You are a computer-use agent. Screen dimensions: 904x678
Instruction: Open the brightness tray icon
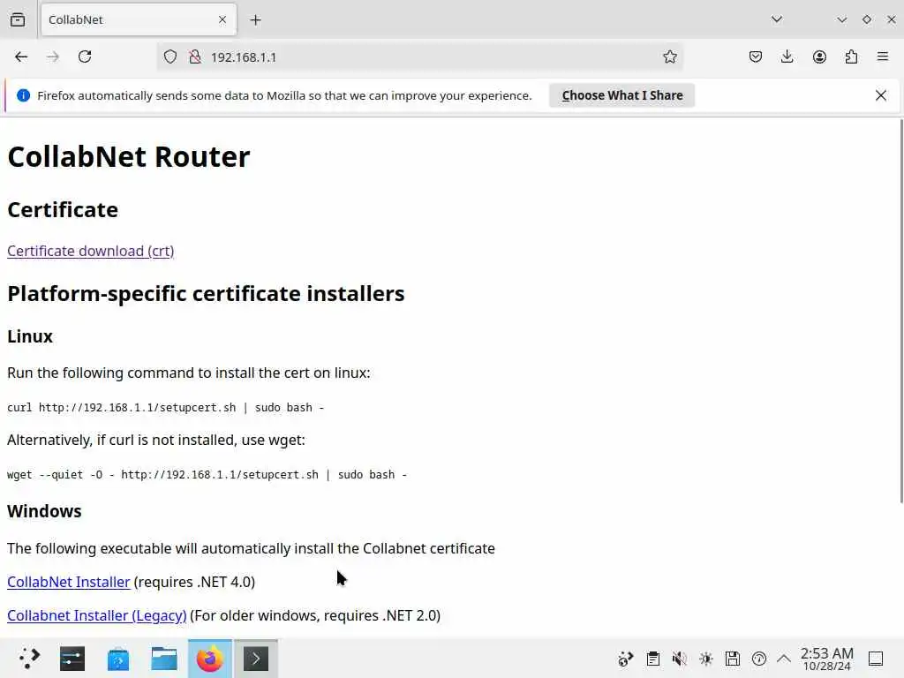point(705,659)
